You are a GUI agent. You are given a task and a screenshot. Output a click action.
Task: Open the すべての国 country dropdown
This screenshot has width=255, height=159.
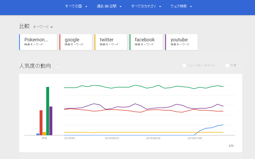coord(76,6)
